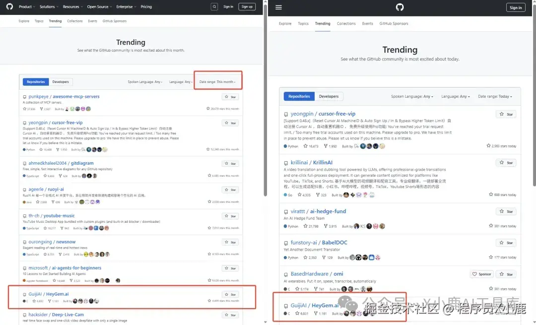Open Explore tab in right window
Image resolution: width=536 pixels, height=325 pixels.
pyautogui.click(x=285, y=24)
